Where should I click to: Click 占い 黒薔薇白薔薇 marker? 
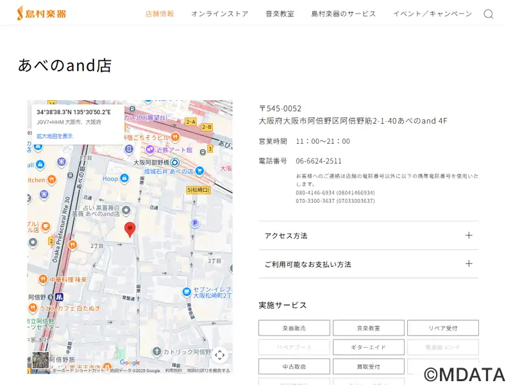pyautogui.click(x=126, y=210)
